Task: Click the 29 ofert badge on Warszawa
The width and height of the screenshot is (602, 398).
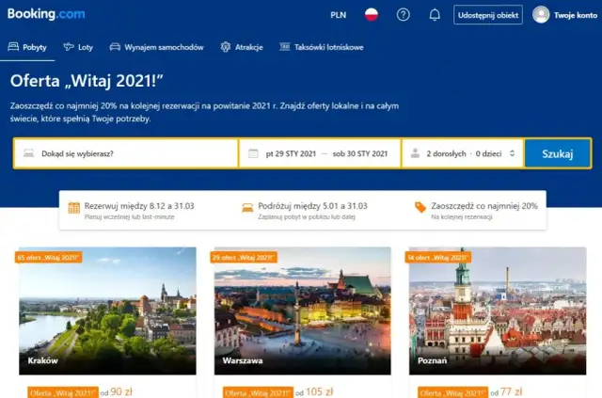Action: [x=244, y=258]
